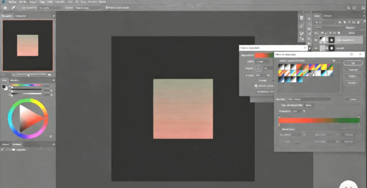
Task: Open the Imagen menu in the menu bar
Action: click(x=33, y=2)
